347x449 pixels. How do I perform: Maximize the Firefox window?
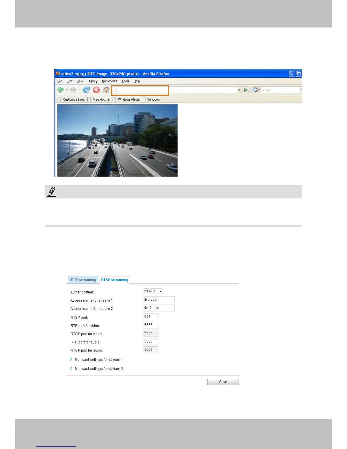pyautogui.click(x=299, y=74)
